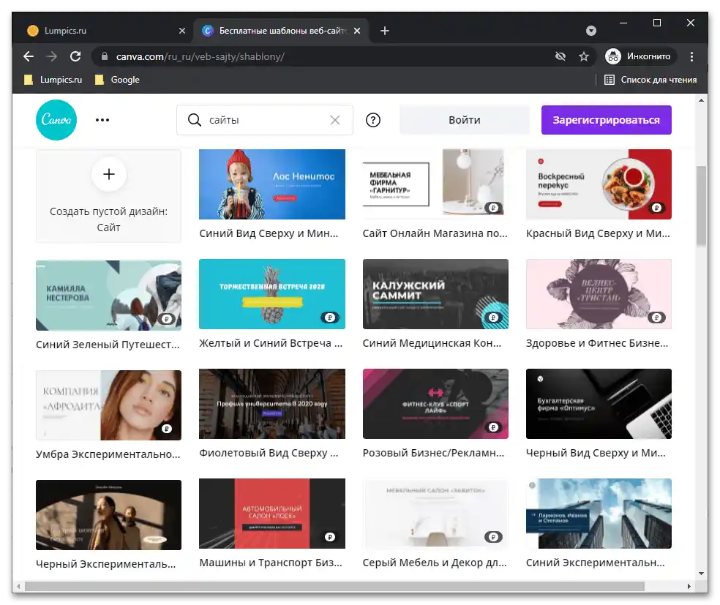
Task: Click title Умбра Экспериментально...
Action: click(x=108, y=454)
